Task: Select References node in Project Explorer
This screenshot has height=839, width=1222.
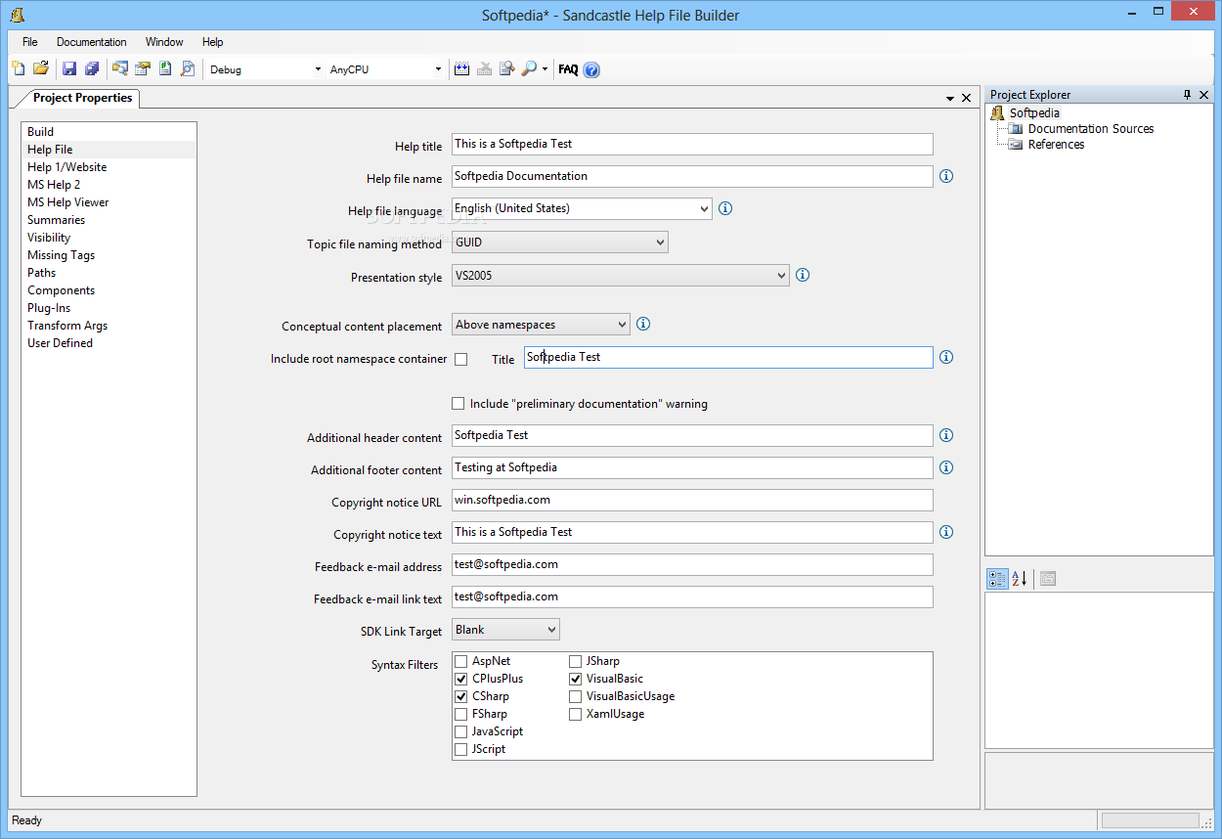Action: tap(1056, 145)
